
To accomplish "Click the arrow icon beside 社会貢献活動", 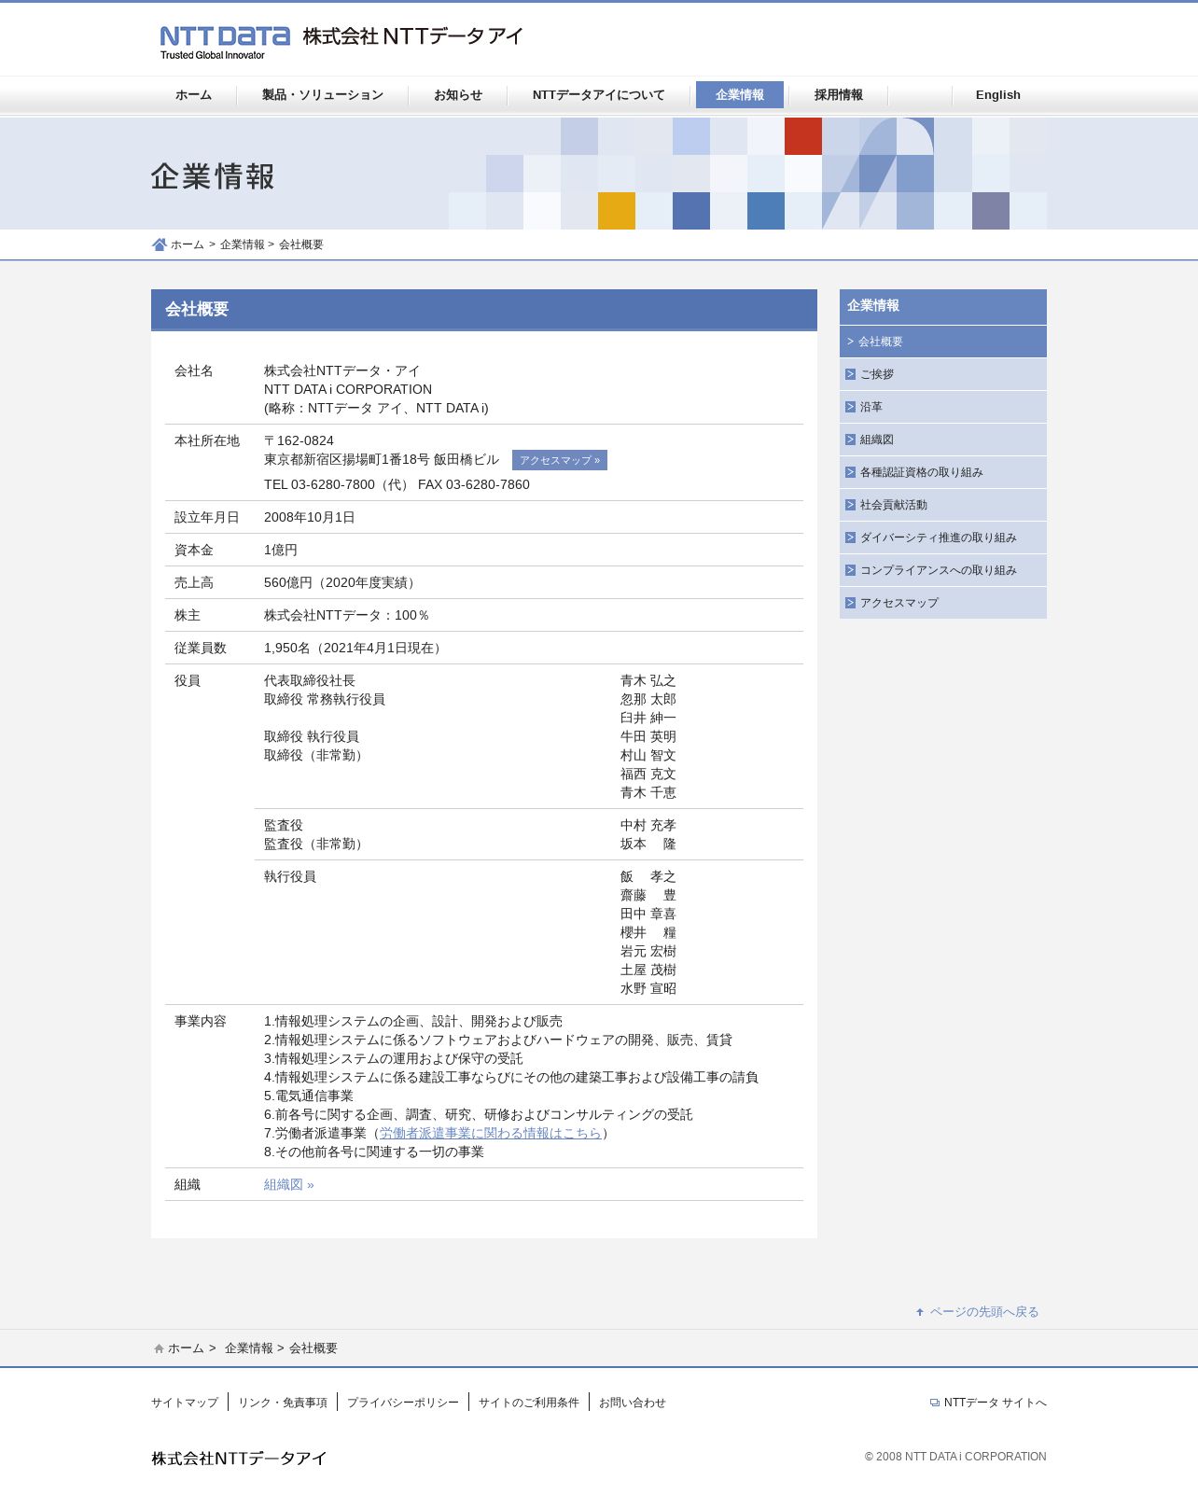I will point(850,505).
